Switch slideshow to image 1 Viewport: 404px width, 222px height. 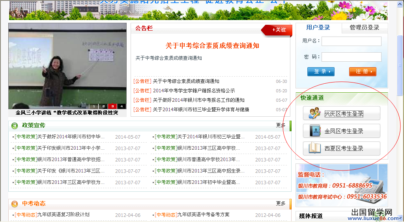pos(94,106)
